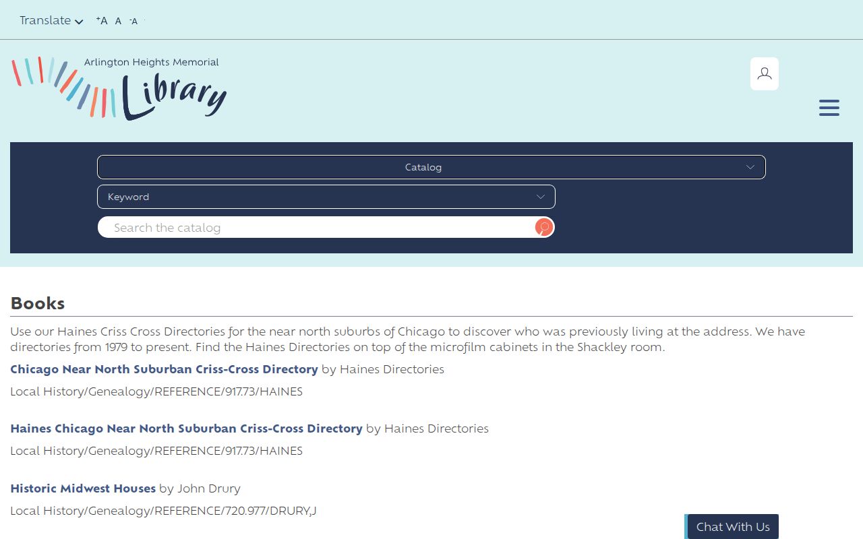863x539 pixels.
Task: Open the hamburger menu
Action: (x=829, y=108)
